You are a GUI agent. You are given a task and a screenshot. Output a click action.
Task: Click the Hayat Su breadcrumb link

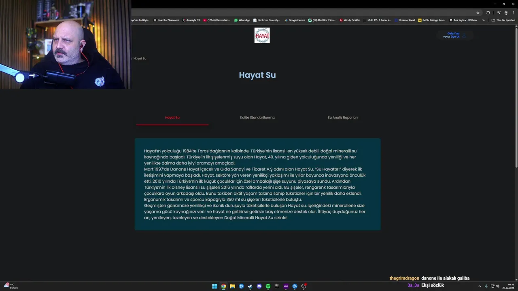(x=140, y=58)
